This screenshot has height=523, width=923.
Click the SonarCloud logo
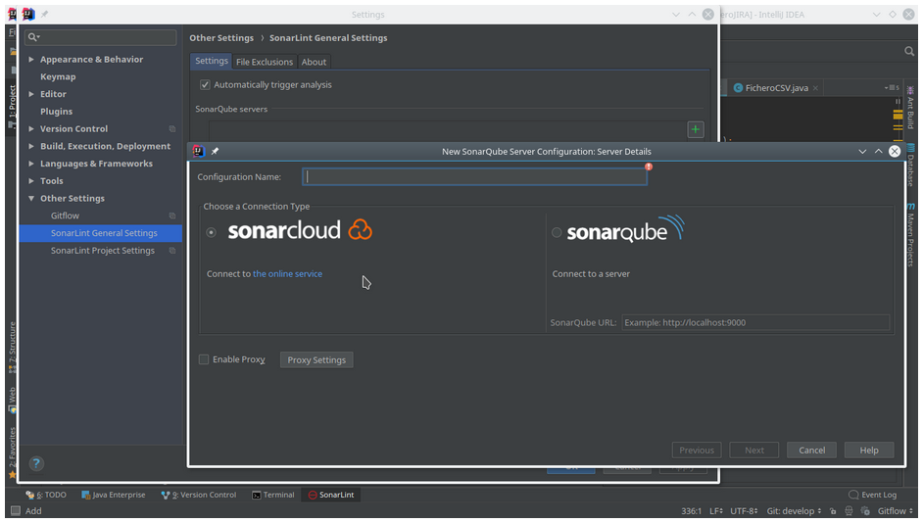(x=300, y=230)
